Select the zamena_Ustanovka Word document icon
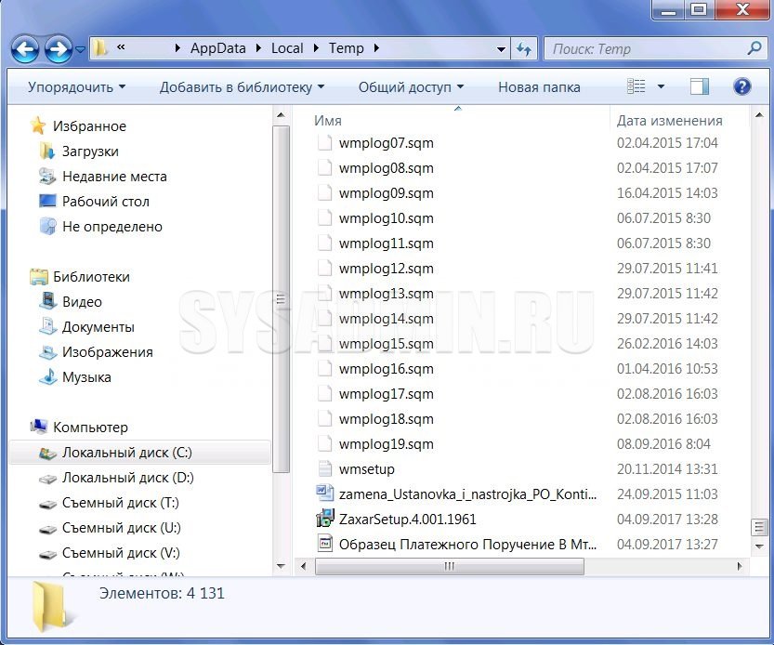Screen dimensions: 774x645 [x=324, y=494]
